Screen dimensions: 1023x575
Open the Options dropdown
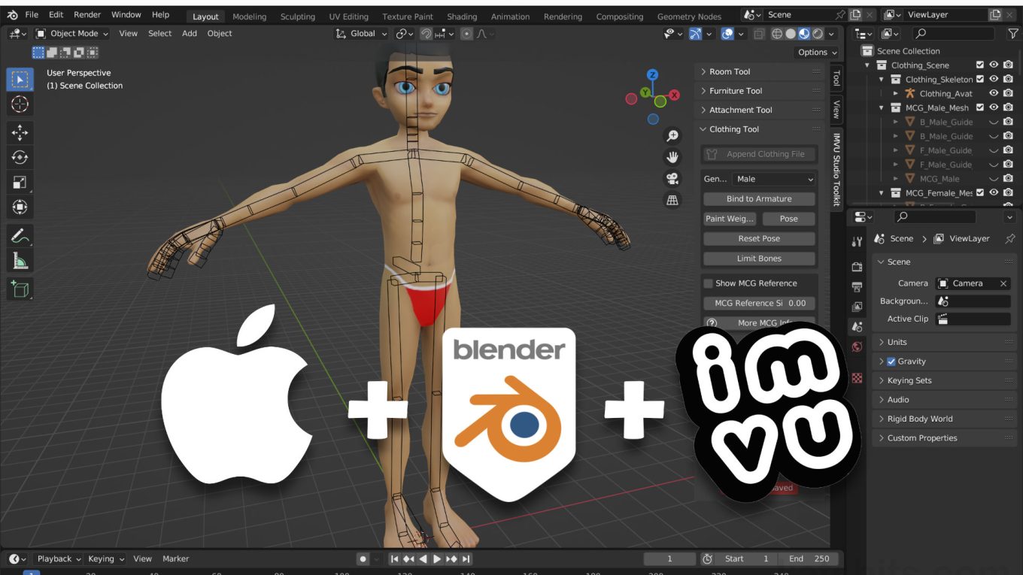pyautogui.click(x=817, y=53)
